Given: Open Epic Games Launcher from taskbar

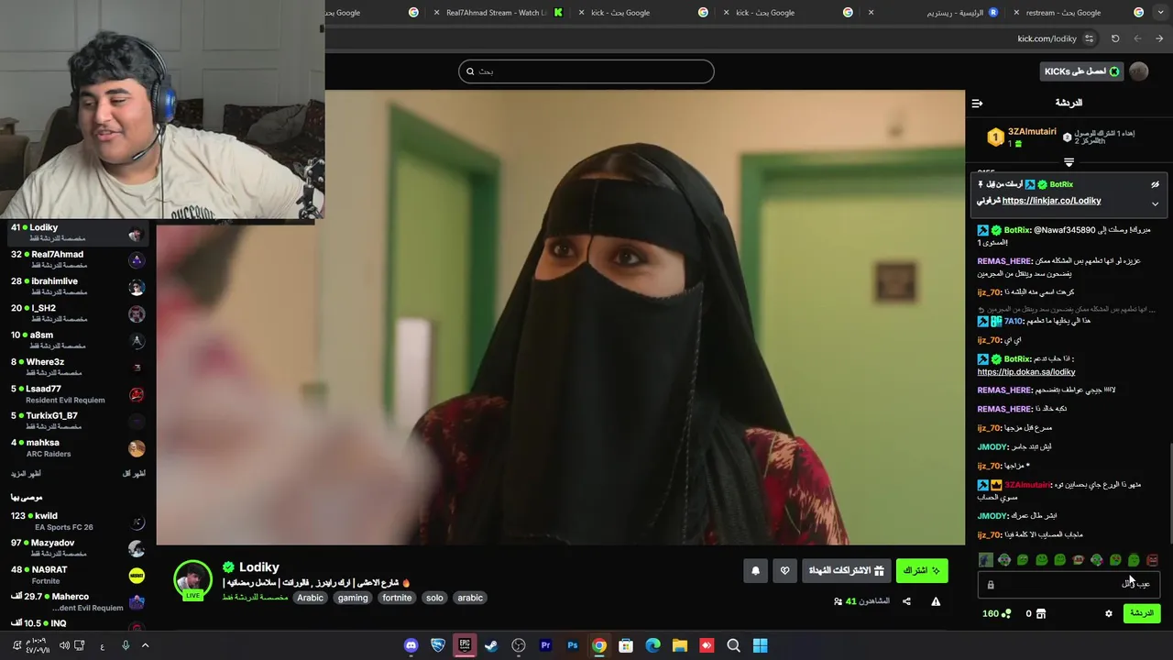Looking at the screenshot, I should coord(465,645).
